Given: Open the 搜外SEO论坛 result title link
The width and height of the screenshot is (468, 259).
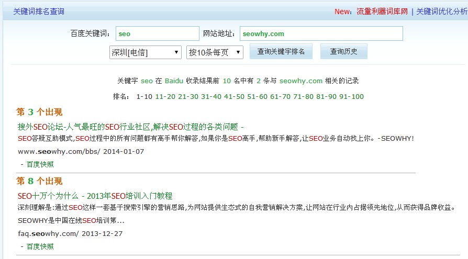Looking at the screenshot, I should 130,127.
